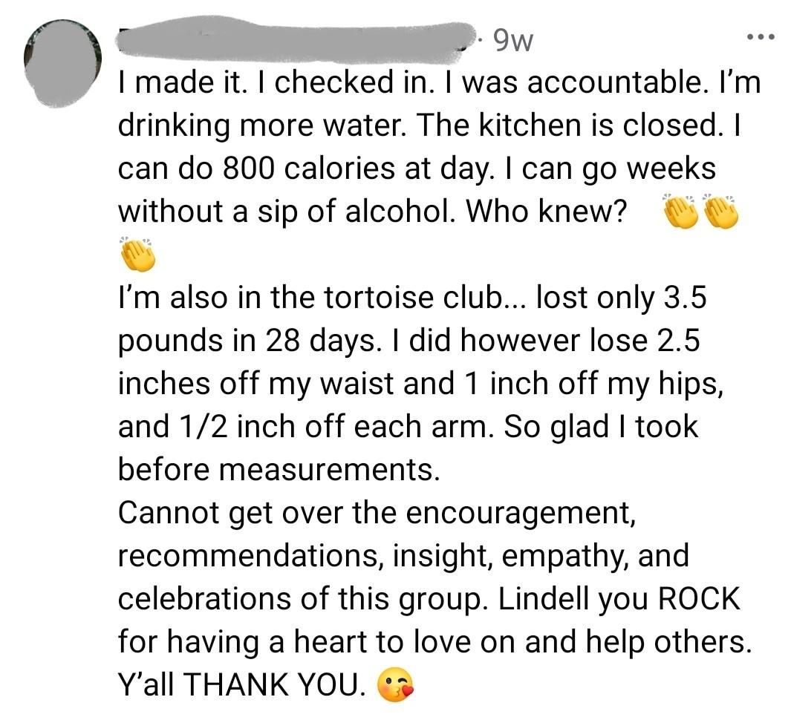The width and height of the screenshot is (791, 720).
Task: Click the second clapping hands emoji after 'Who knew?'
Action: 721,212
